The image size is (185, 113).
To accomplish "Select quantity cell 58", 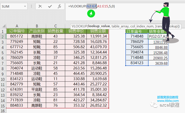I will pyautogui.click(x=55, y=68).
